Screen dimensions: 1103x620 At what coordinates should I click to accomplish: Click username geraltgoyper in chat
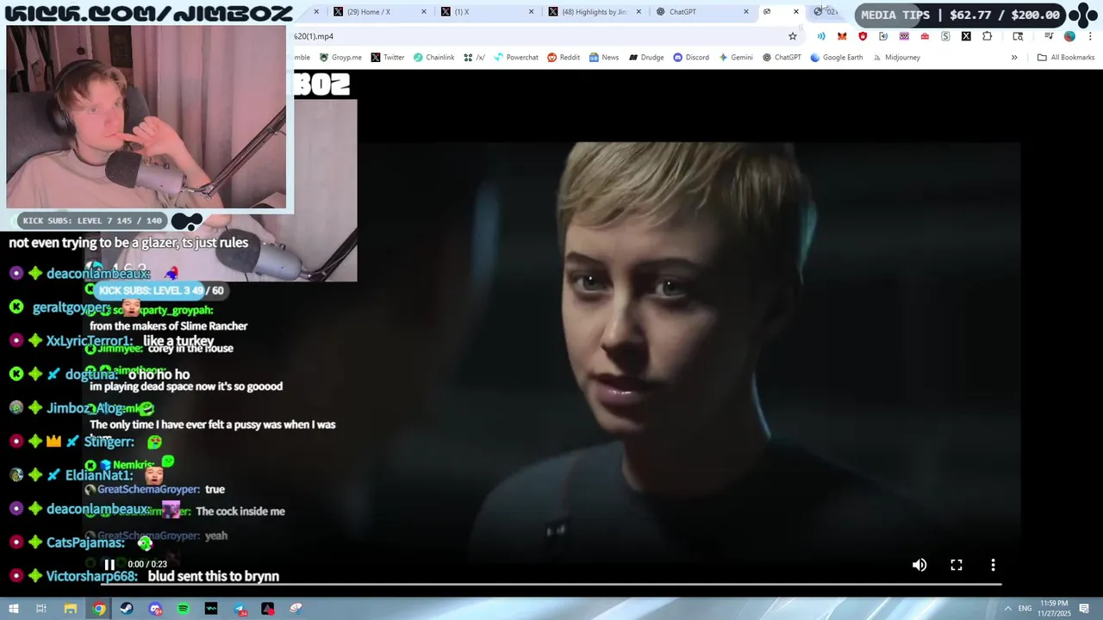(x=72, y=307)
